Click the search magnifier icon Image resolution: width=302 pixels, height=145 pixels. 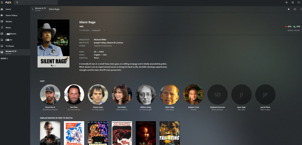[17, 3]
